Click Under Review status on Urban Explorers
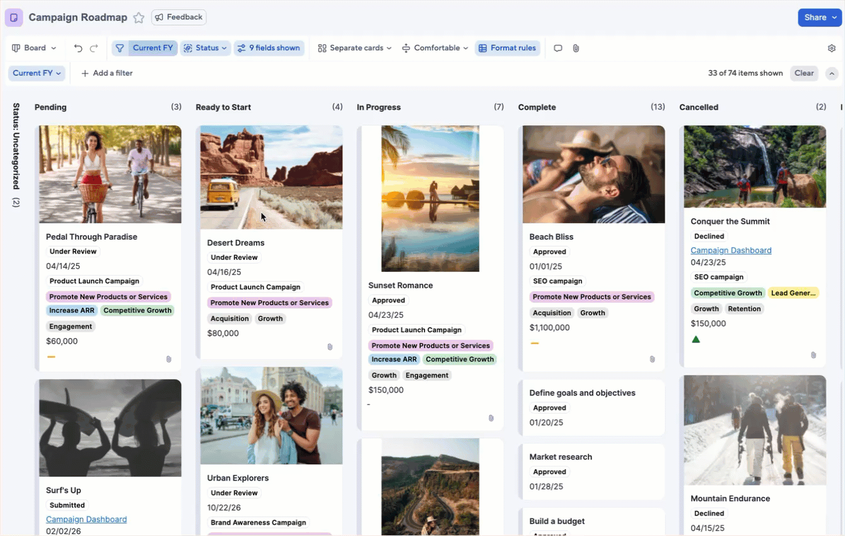 click(x=234, y=493)
